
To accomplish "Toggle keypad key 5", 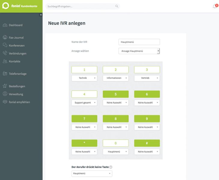I will point(116,94).
